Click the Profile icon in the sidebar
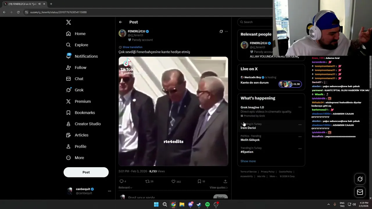This screenshot has width=372, height=209. (x=68, y=147)
